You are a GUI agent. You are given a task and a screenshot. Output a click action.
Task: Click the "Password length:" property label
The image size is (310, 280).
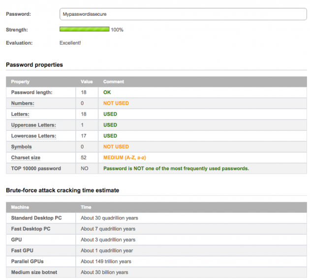coord(31,93)
